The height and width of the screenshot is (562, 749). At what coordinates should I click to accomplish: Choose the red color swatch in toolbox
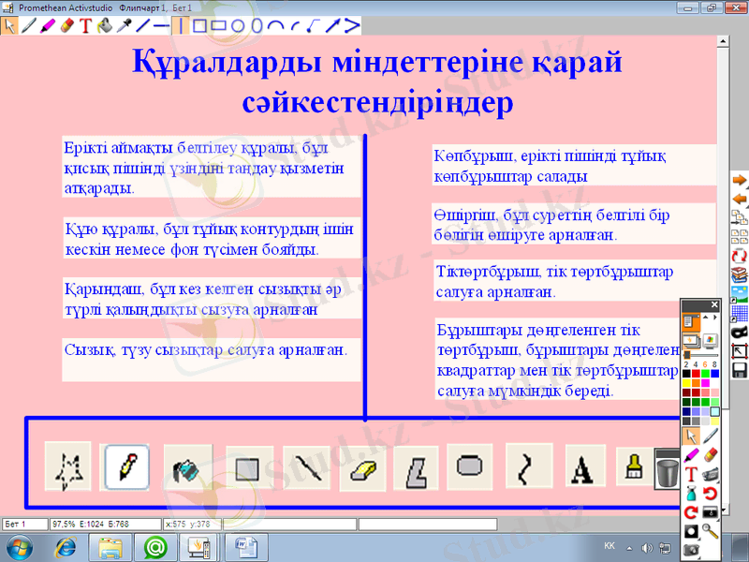pos(698,373)
